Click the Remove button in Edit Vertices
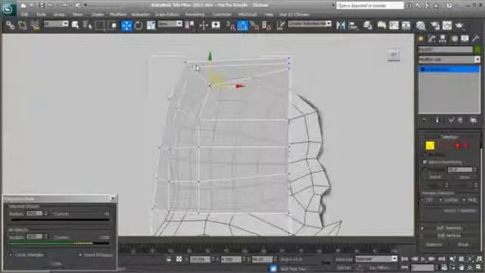Viewport: 485px width, 273px height. pos(434,245)
